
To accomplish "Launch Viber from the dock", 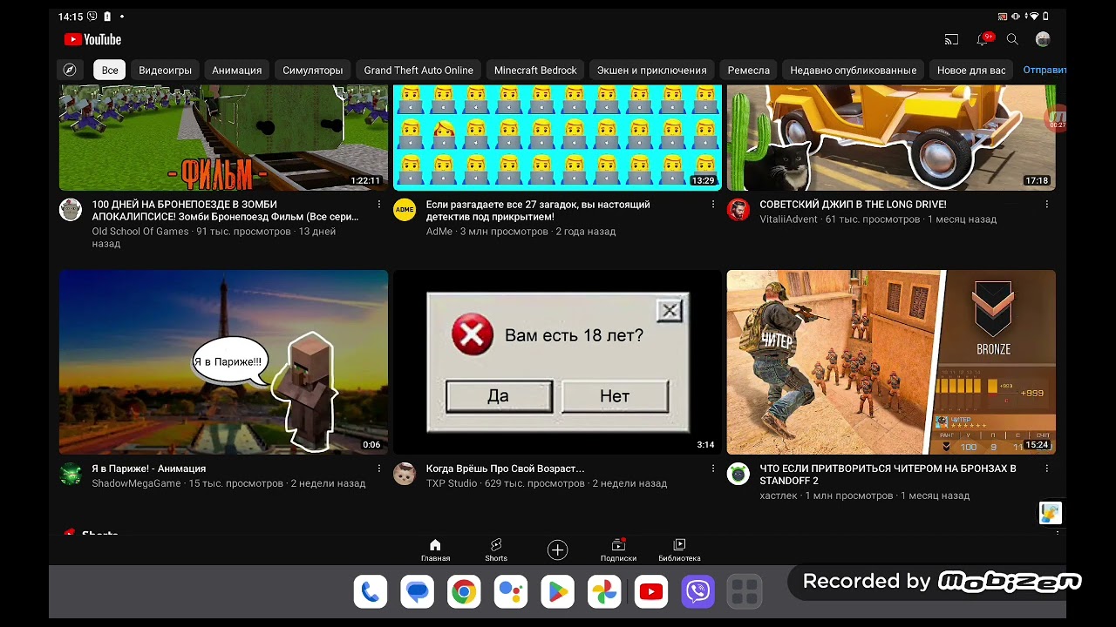I will pyautogui.click(x=697, y=592).
